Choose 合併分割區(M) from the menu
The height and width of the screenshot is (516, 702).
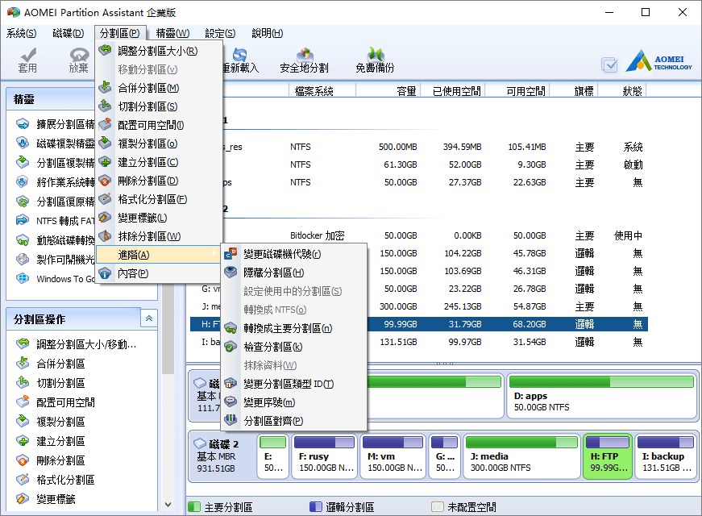159,88
